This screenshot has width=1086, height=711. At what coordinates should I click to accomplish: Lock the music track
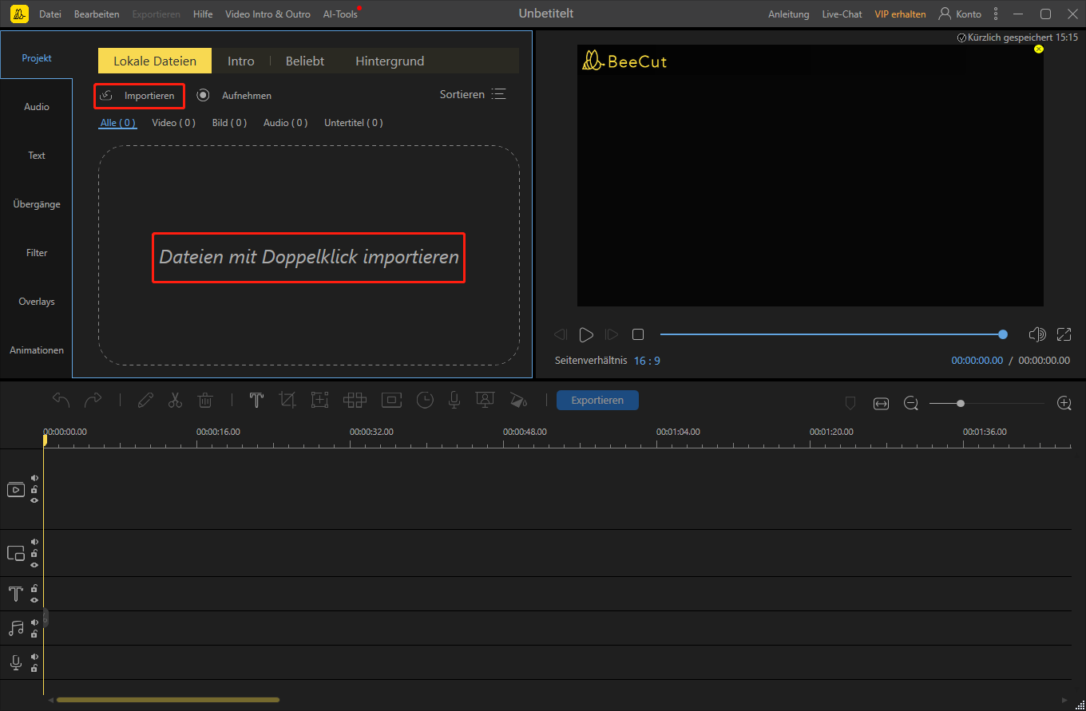click(x=34, y=634)
